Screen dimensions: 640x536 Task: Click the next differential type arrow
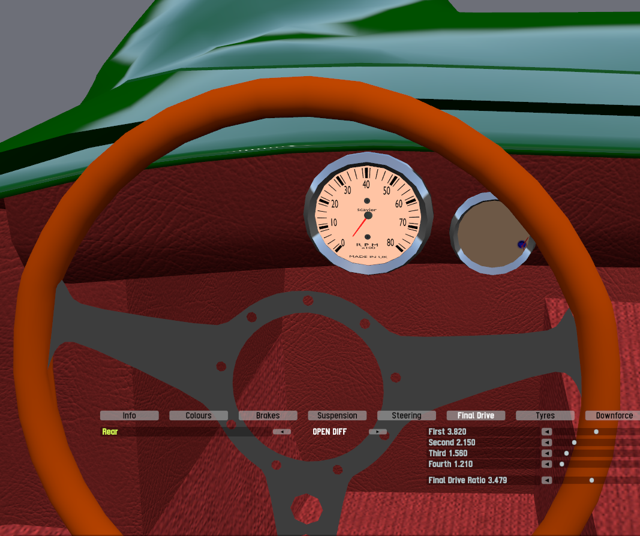(378, 432)
